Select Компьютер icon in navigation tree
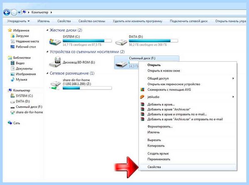The height and width of the screenshot is (185, 249). [10, 90]
